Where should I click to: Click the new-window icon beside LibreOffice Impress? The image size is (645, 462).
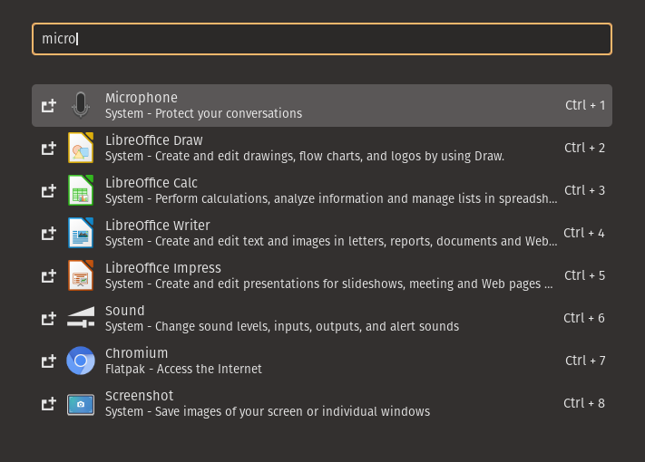(x=49, y=275)
